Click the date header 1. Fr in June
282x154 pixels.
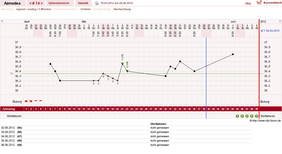tap(233, 27)
